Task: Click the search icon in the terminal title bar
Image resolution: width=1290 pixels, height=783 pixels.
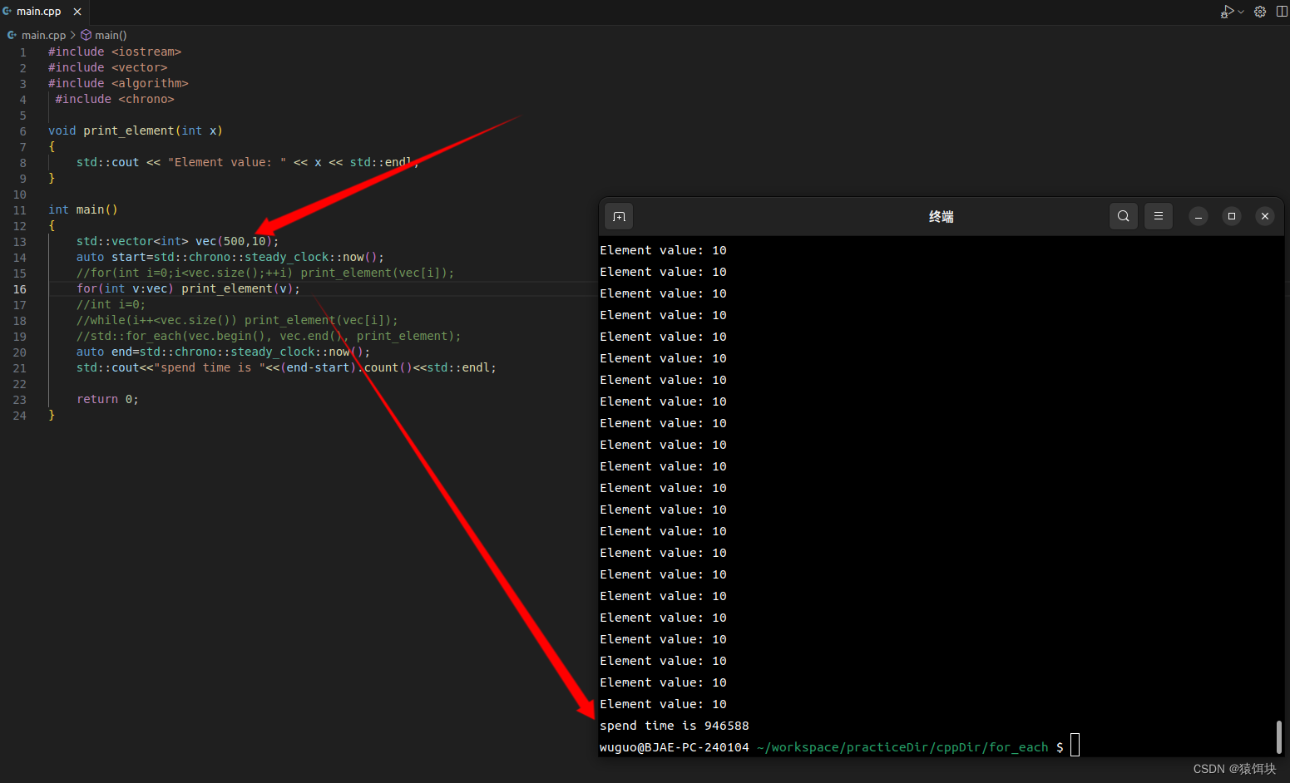Action: (x=1124, y=216)
